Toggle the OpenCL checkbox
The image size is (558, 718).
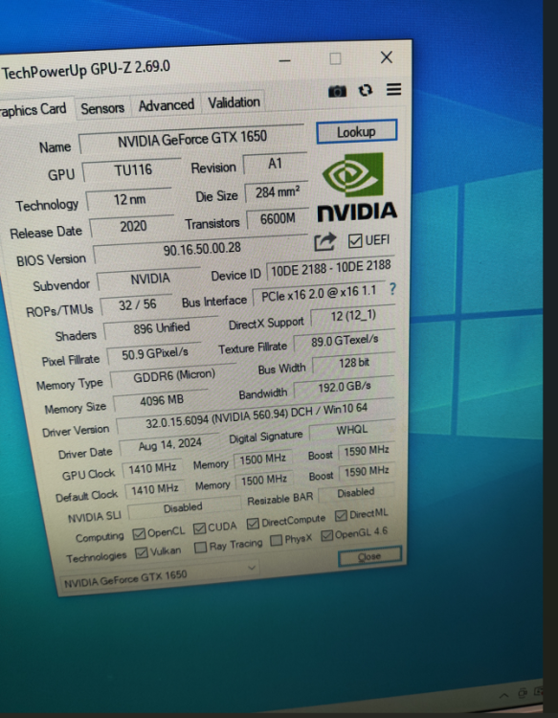(139, 534)
